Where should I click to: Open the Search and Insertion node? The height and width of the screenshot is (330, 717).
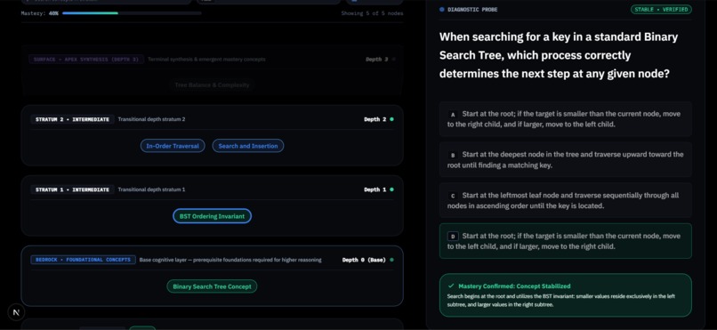(248, 146)
